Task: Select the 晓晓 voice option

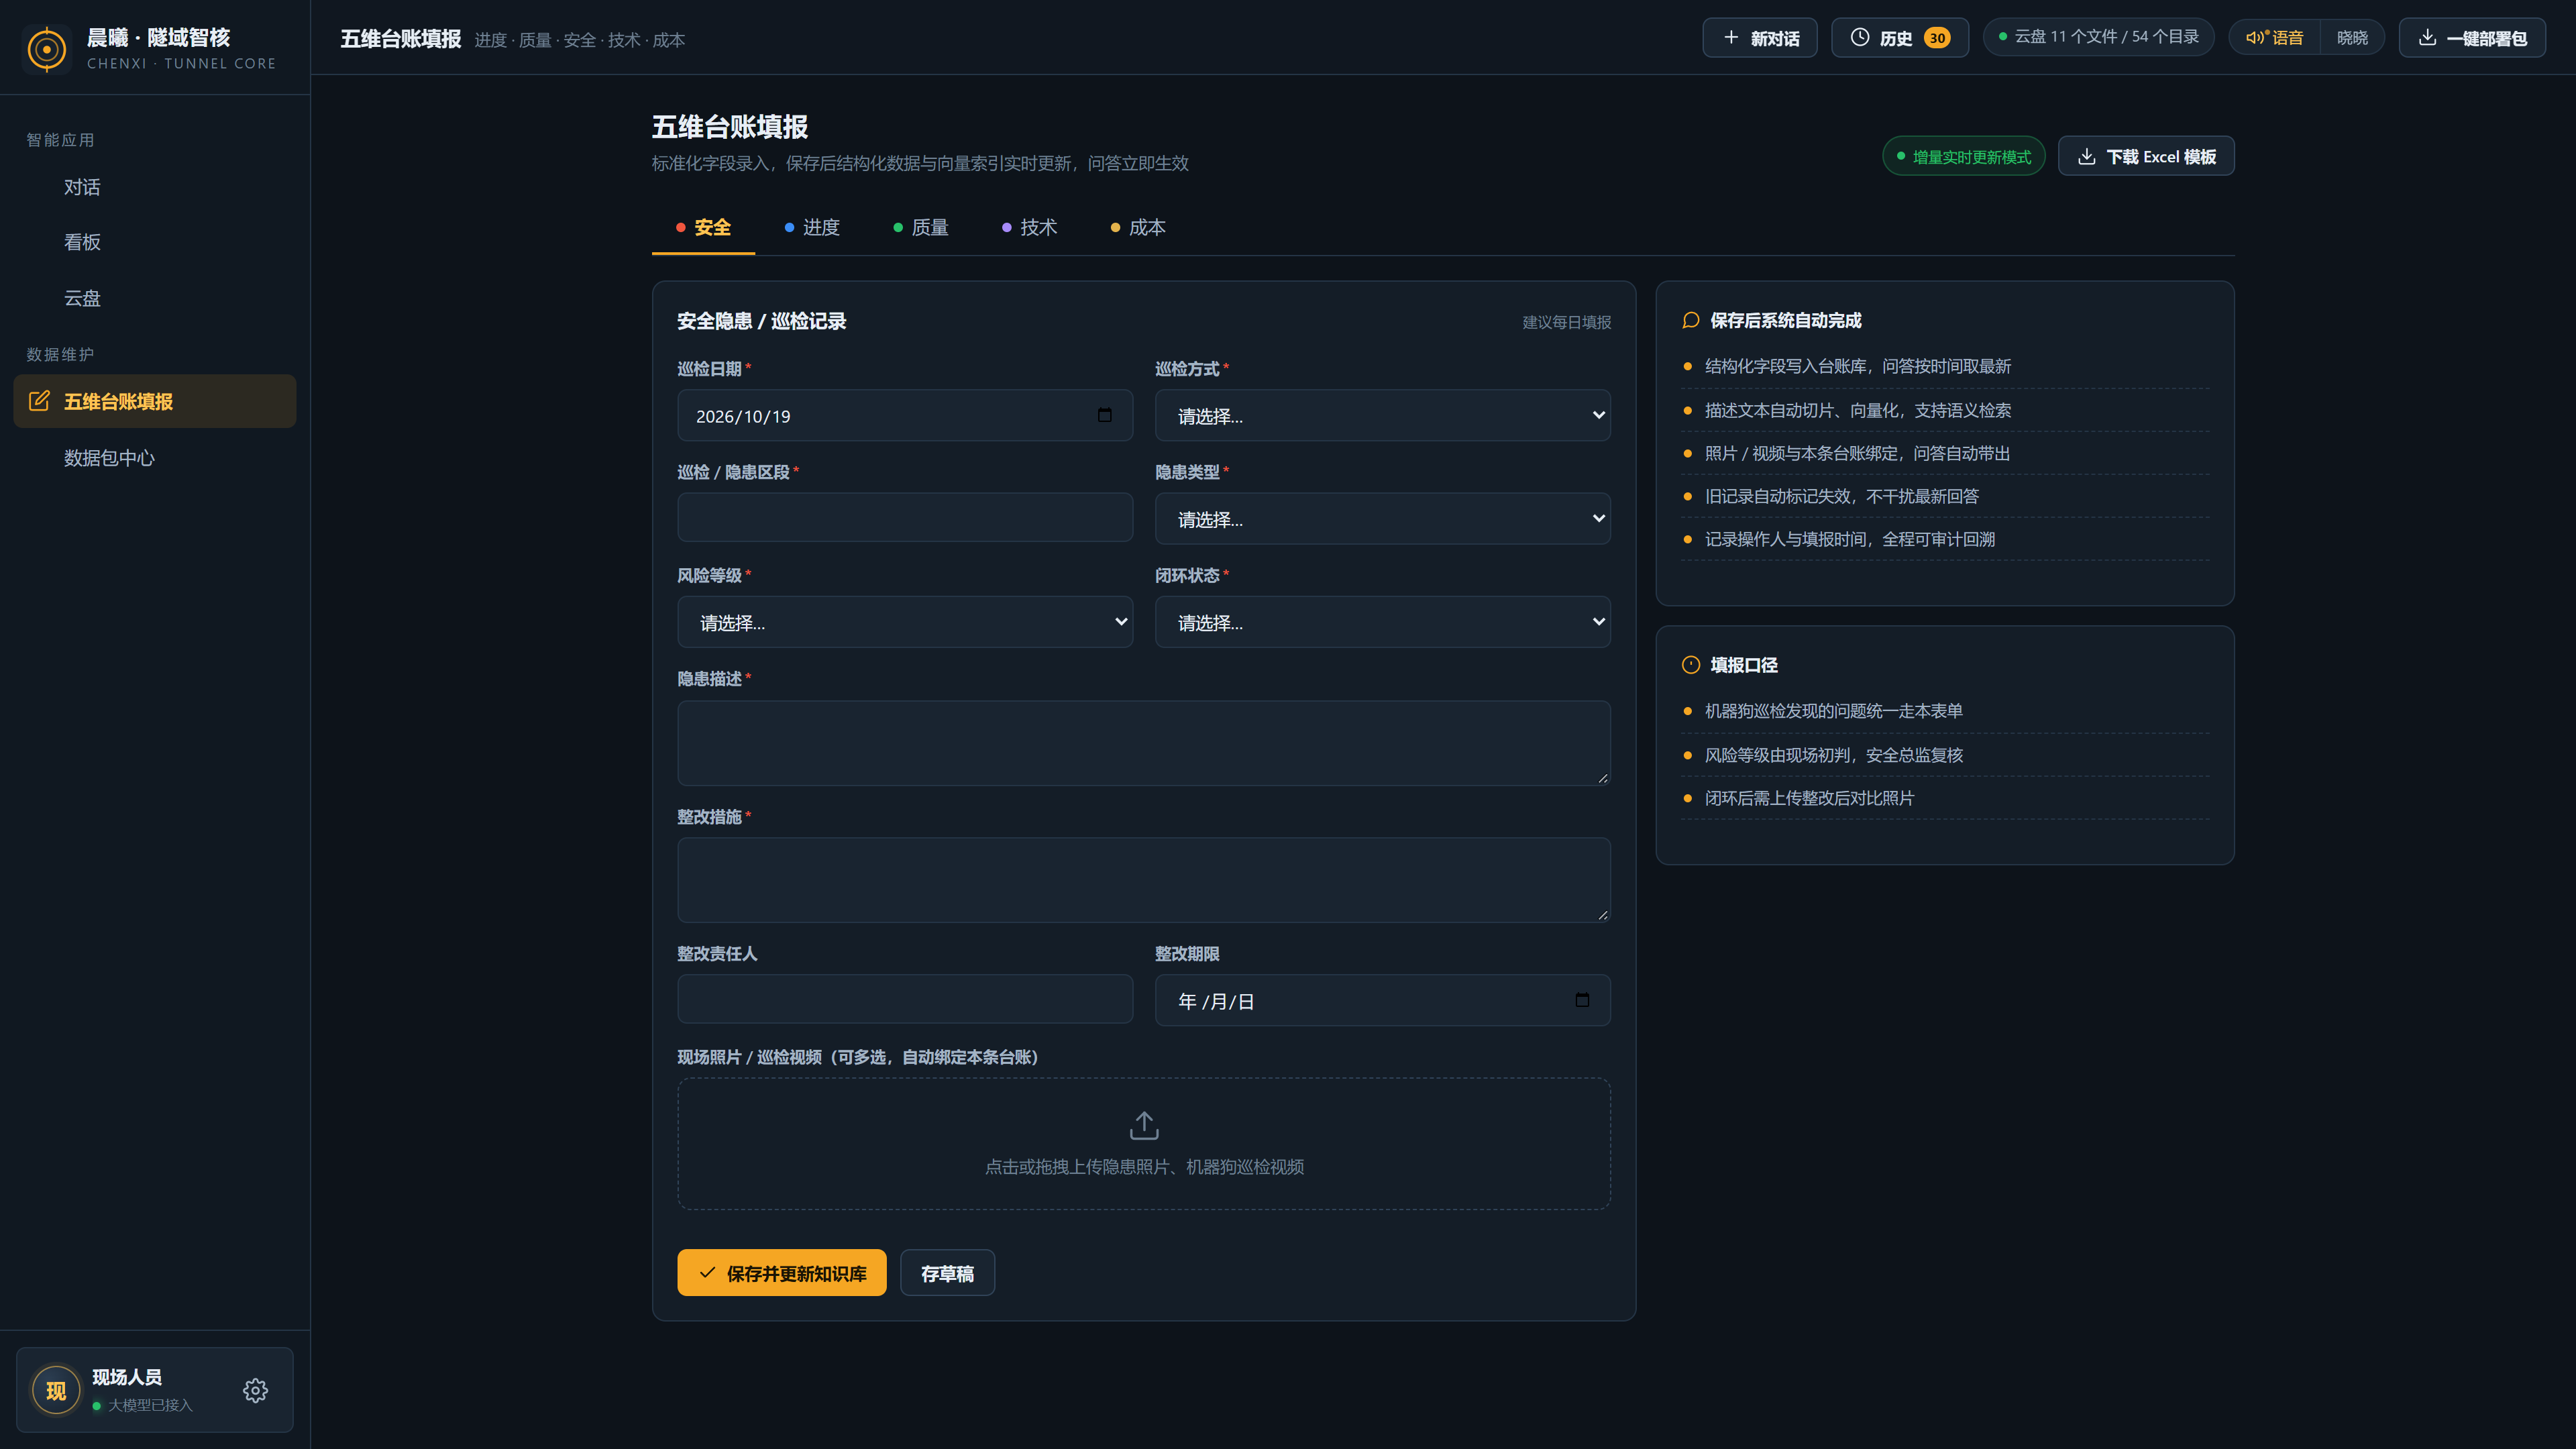Action: click(2352, 38)
